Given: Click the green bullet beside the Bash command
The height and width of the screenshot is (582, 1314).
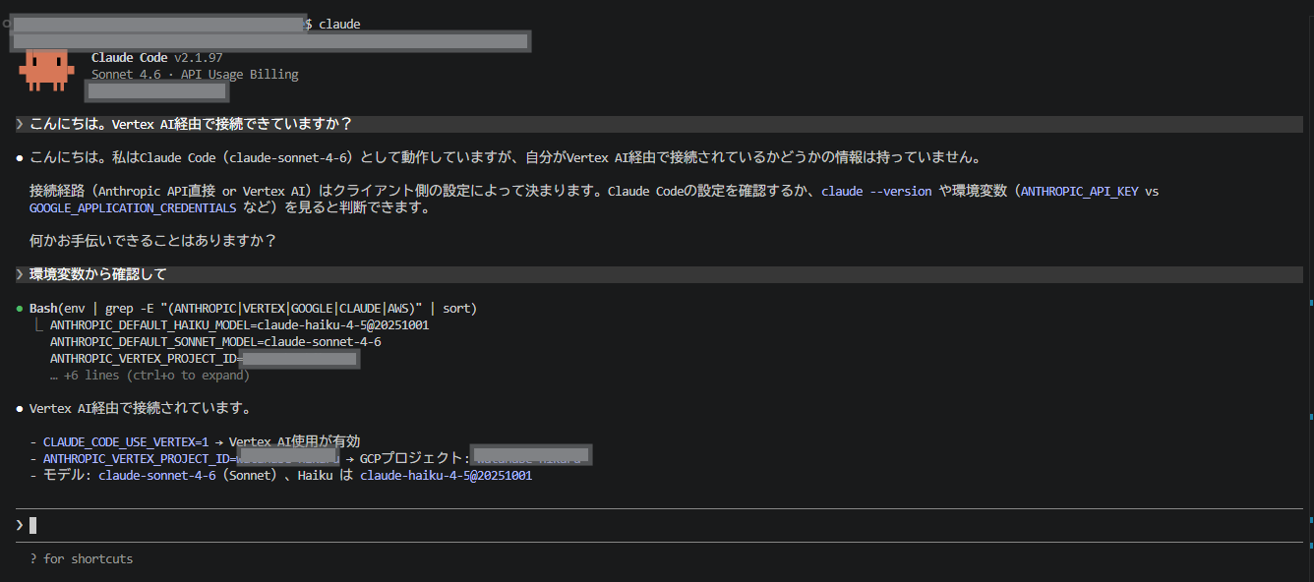Looking at the screenshot, I should pos(19,308).
